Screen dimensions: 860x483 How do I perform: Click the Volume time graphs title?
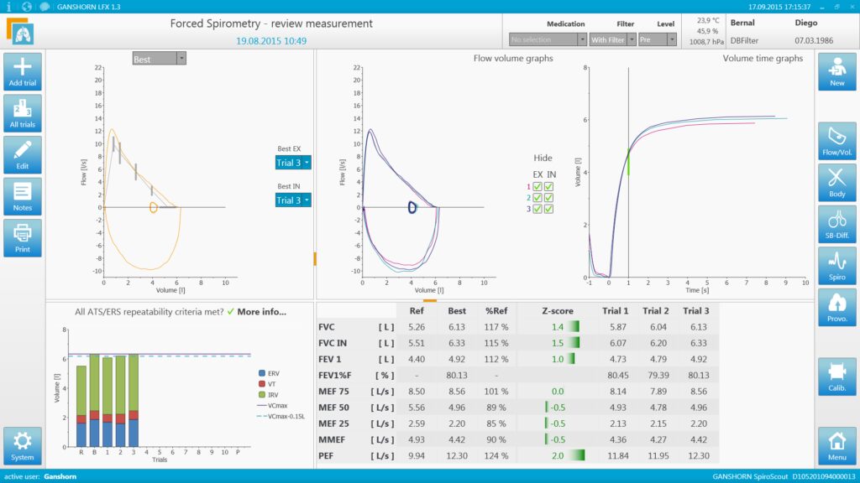[763, 58]
